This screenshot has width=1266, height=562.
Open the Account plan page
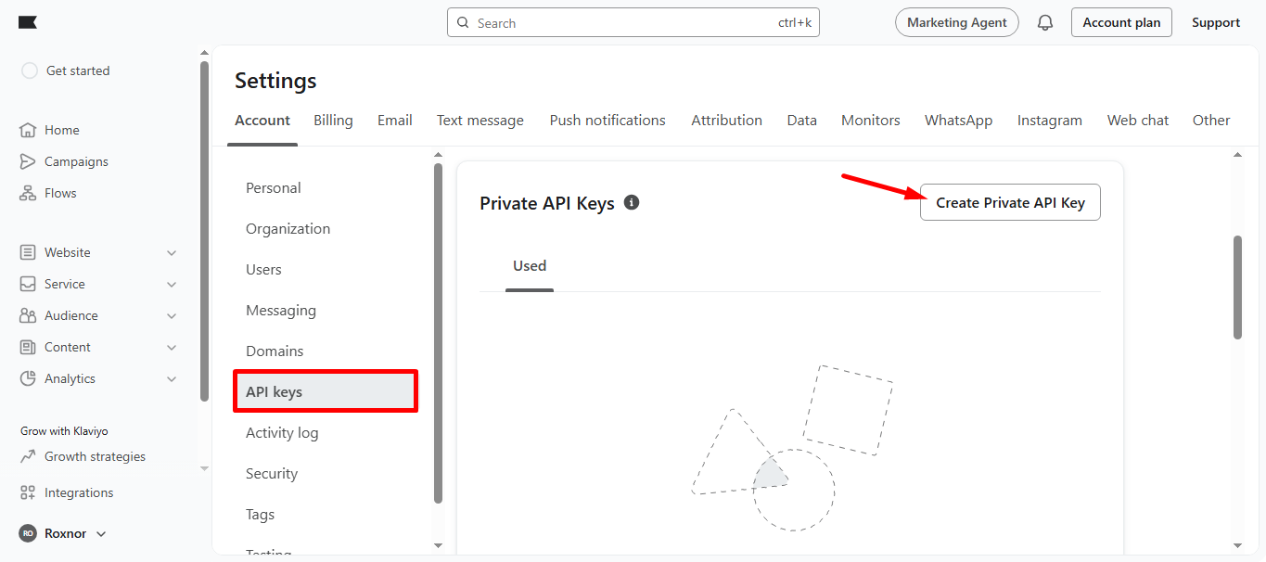(x=1121, y=21)
